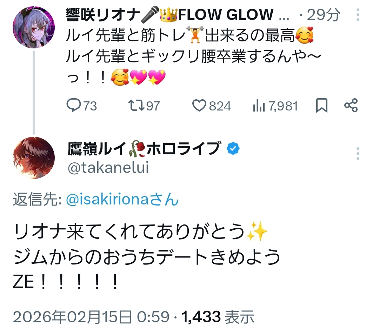
Task: Like the tweet with the heart icon
Action: (200, 106)
